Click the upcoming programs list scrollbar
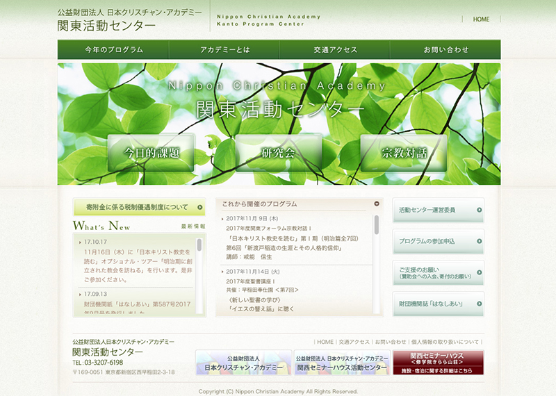 (377, 225)
